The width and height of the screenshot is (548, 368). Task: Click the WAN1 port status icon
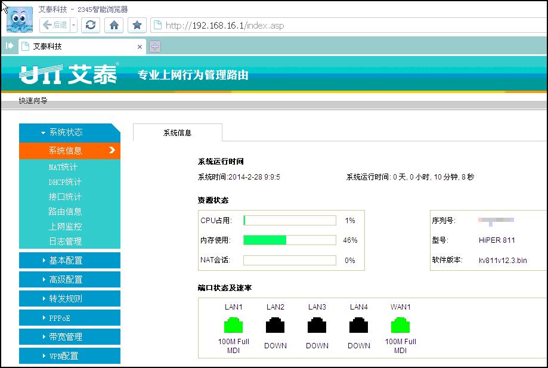(x=400, y=325)
